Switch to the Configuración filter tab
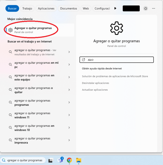Viewport: 163px width, 165px height. [x=102, y=8]
